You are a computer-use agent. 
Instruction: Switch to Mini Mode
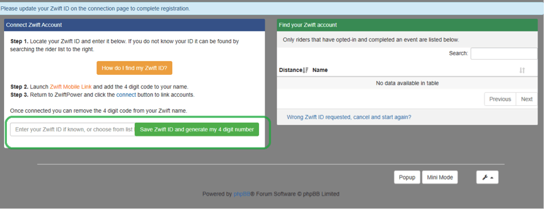point(440,177)
